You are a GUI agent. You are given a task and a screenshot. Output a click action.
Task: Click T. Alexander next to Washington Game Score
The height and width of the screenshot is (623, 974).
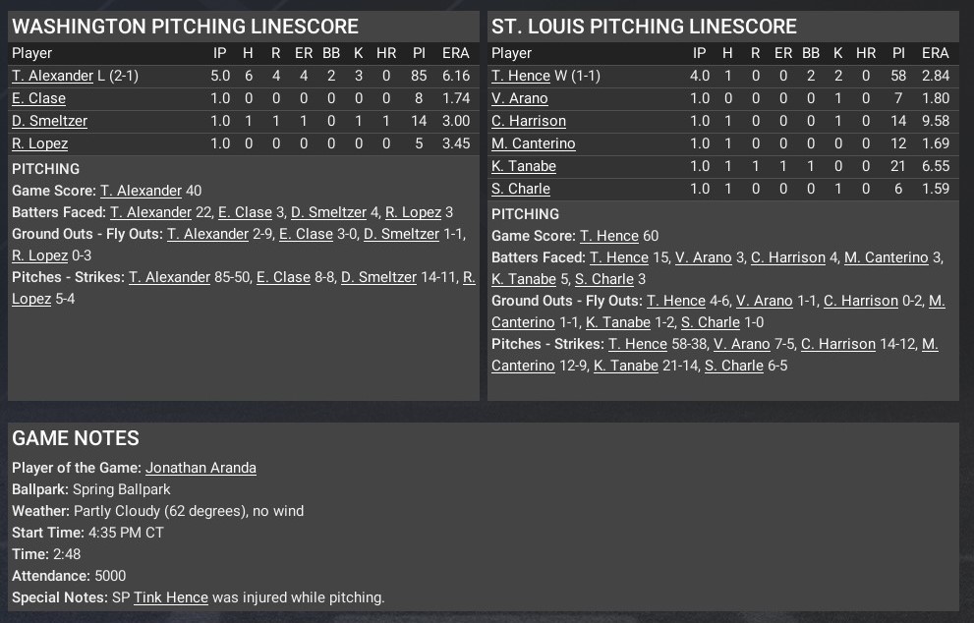(141, 191)
